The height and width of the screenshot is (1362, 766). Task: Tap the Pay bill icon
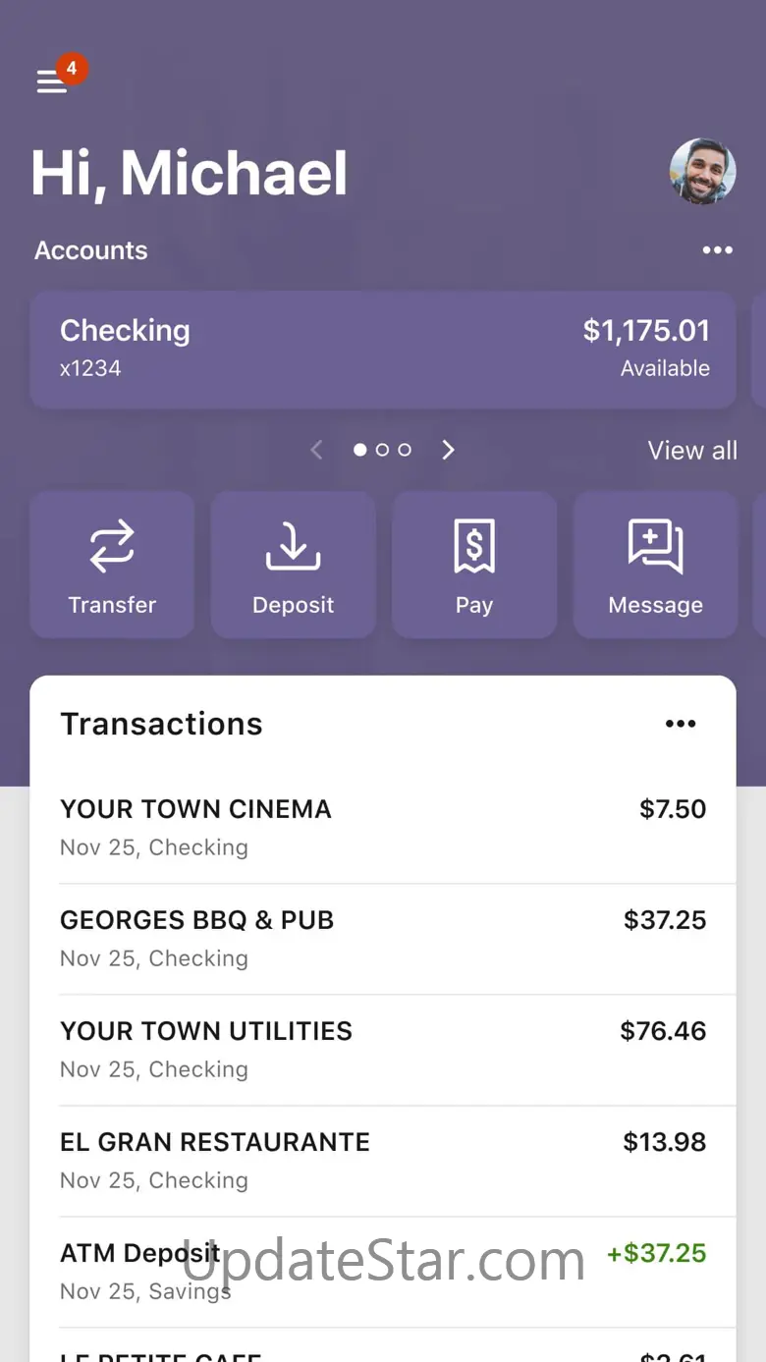474,547
